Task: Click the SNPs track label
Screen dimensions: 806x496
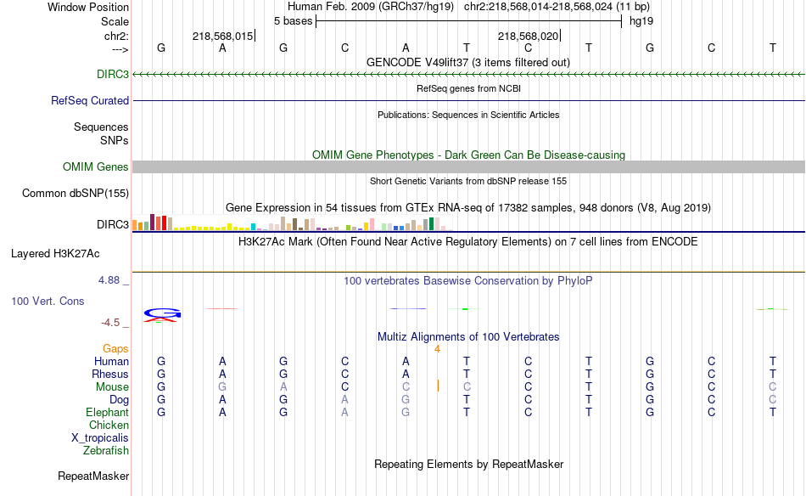Action: pos(115,140)
